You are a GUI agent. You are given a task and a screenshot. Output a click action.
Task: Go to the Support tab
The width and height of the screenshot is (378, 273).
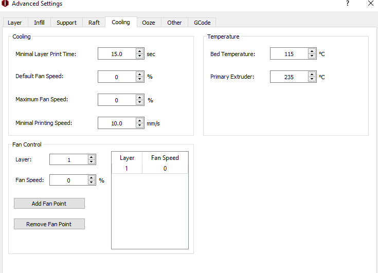66,23
